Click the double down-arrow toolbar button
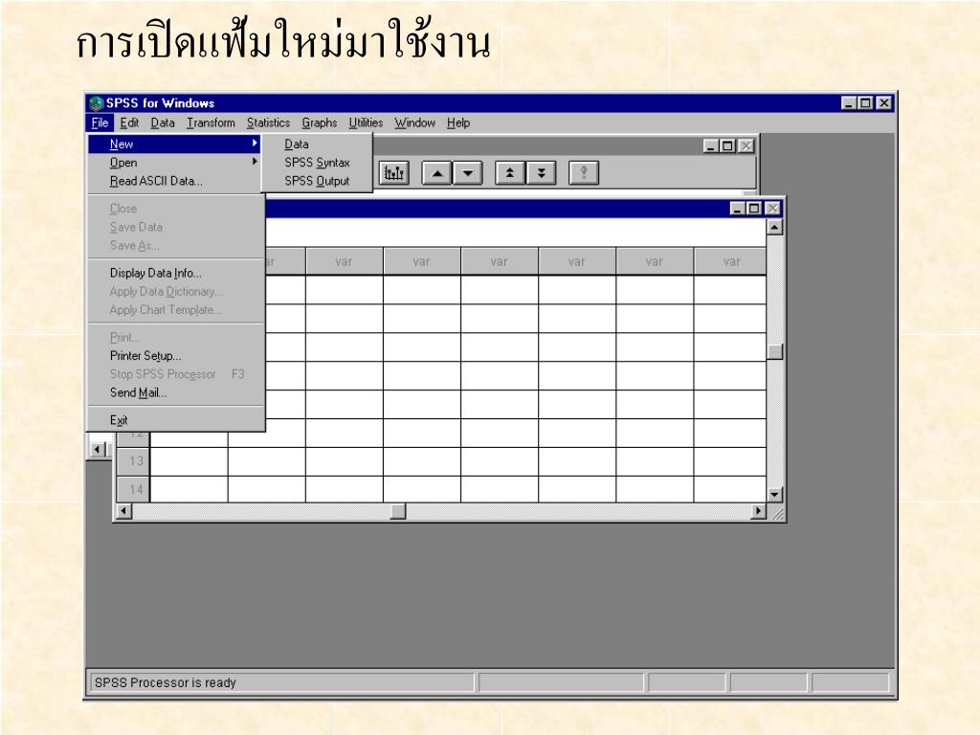The image size is (980, 735). coord(541,172)
